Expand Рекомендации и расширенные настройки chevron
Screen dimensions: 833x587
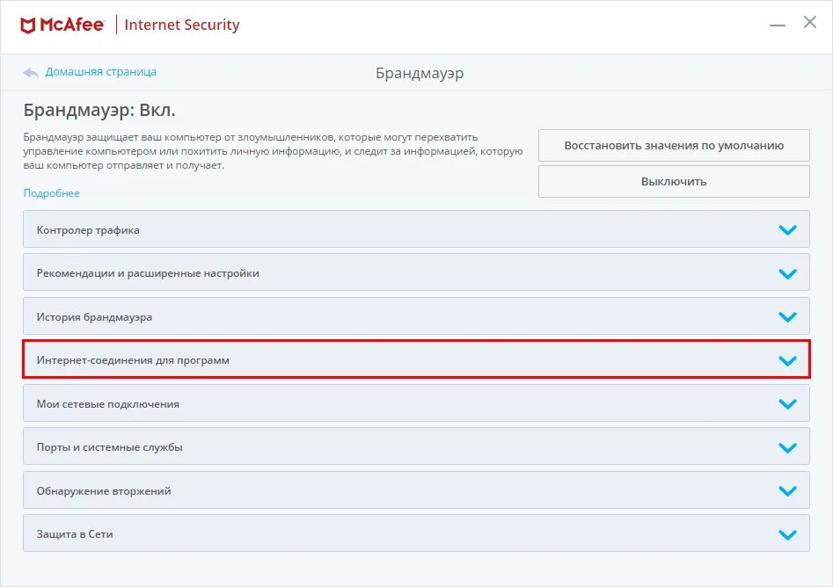click(787, 273)
